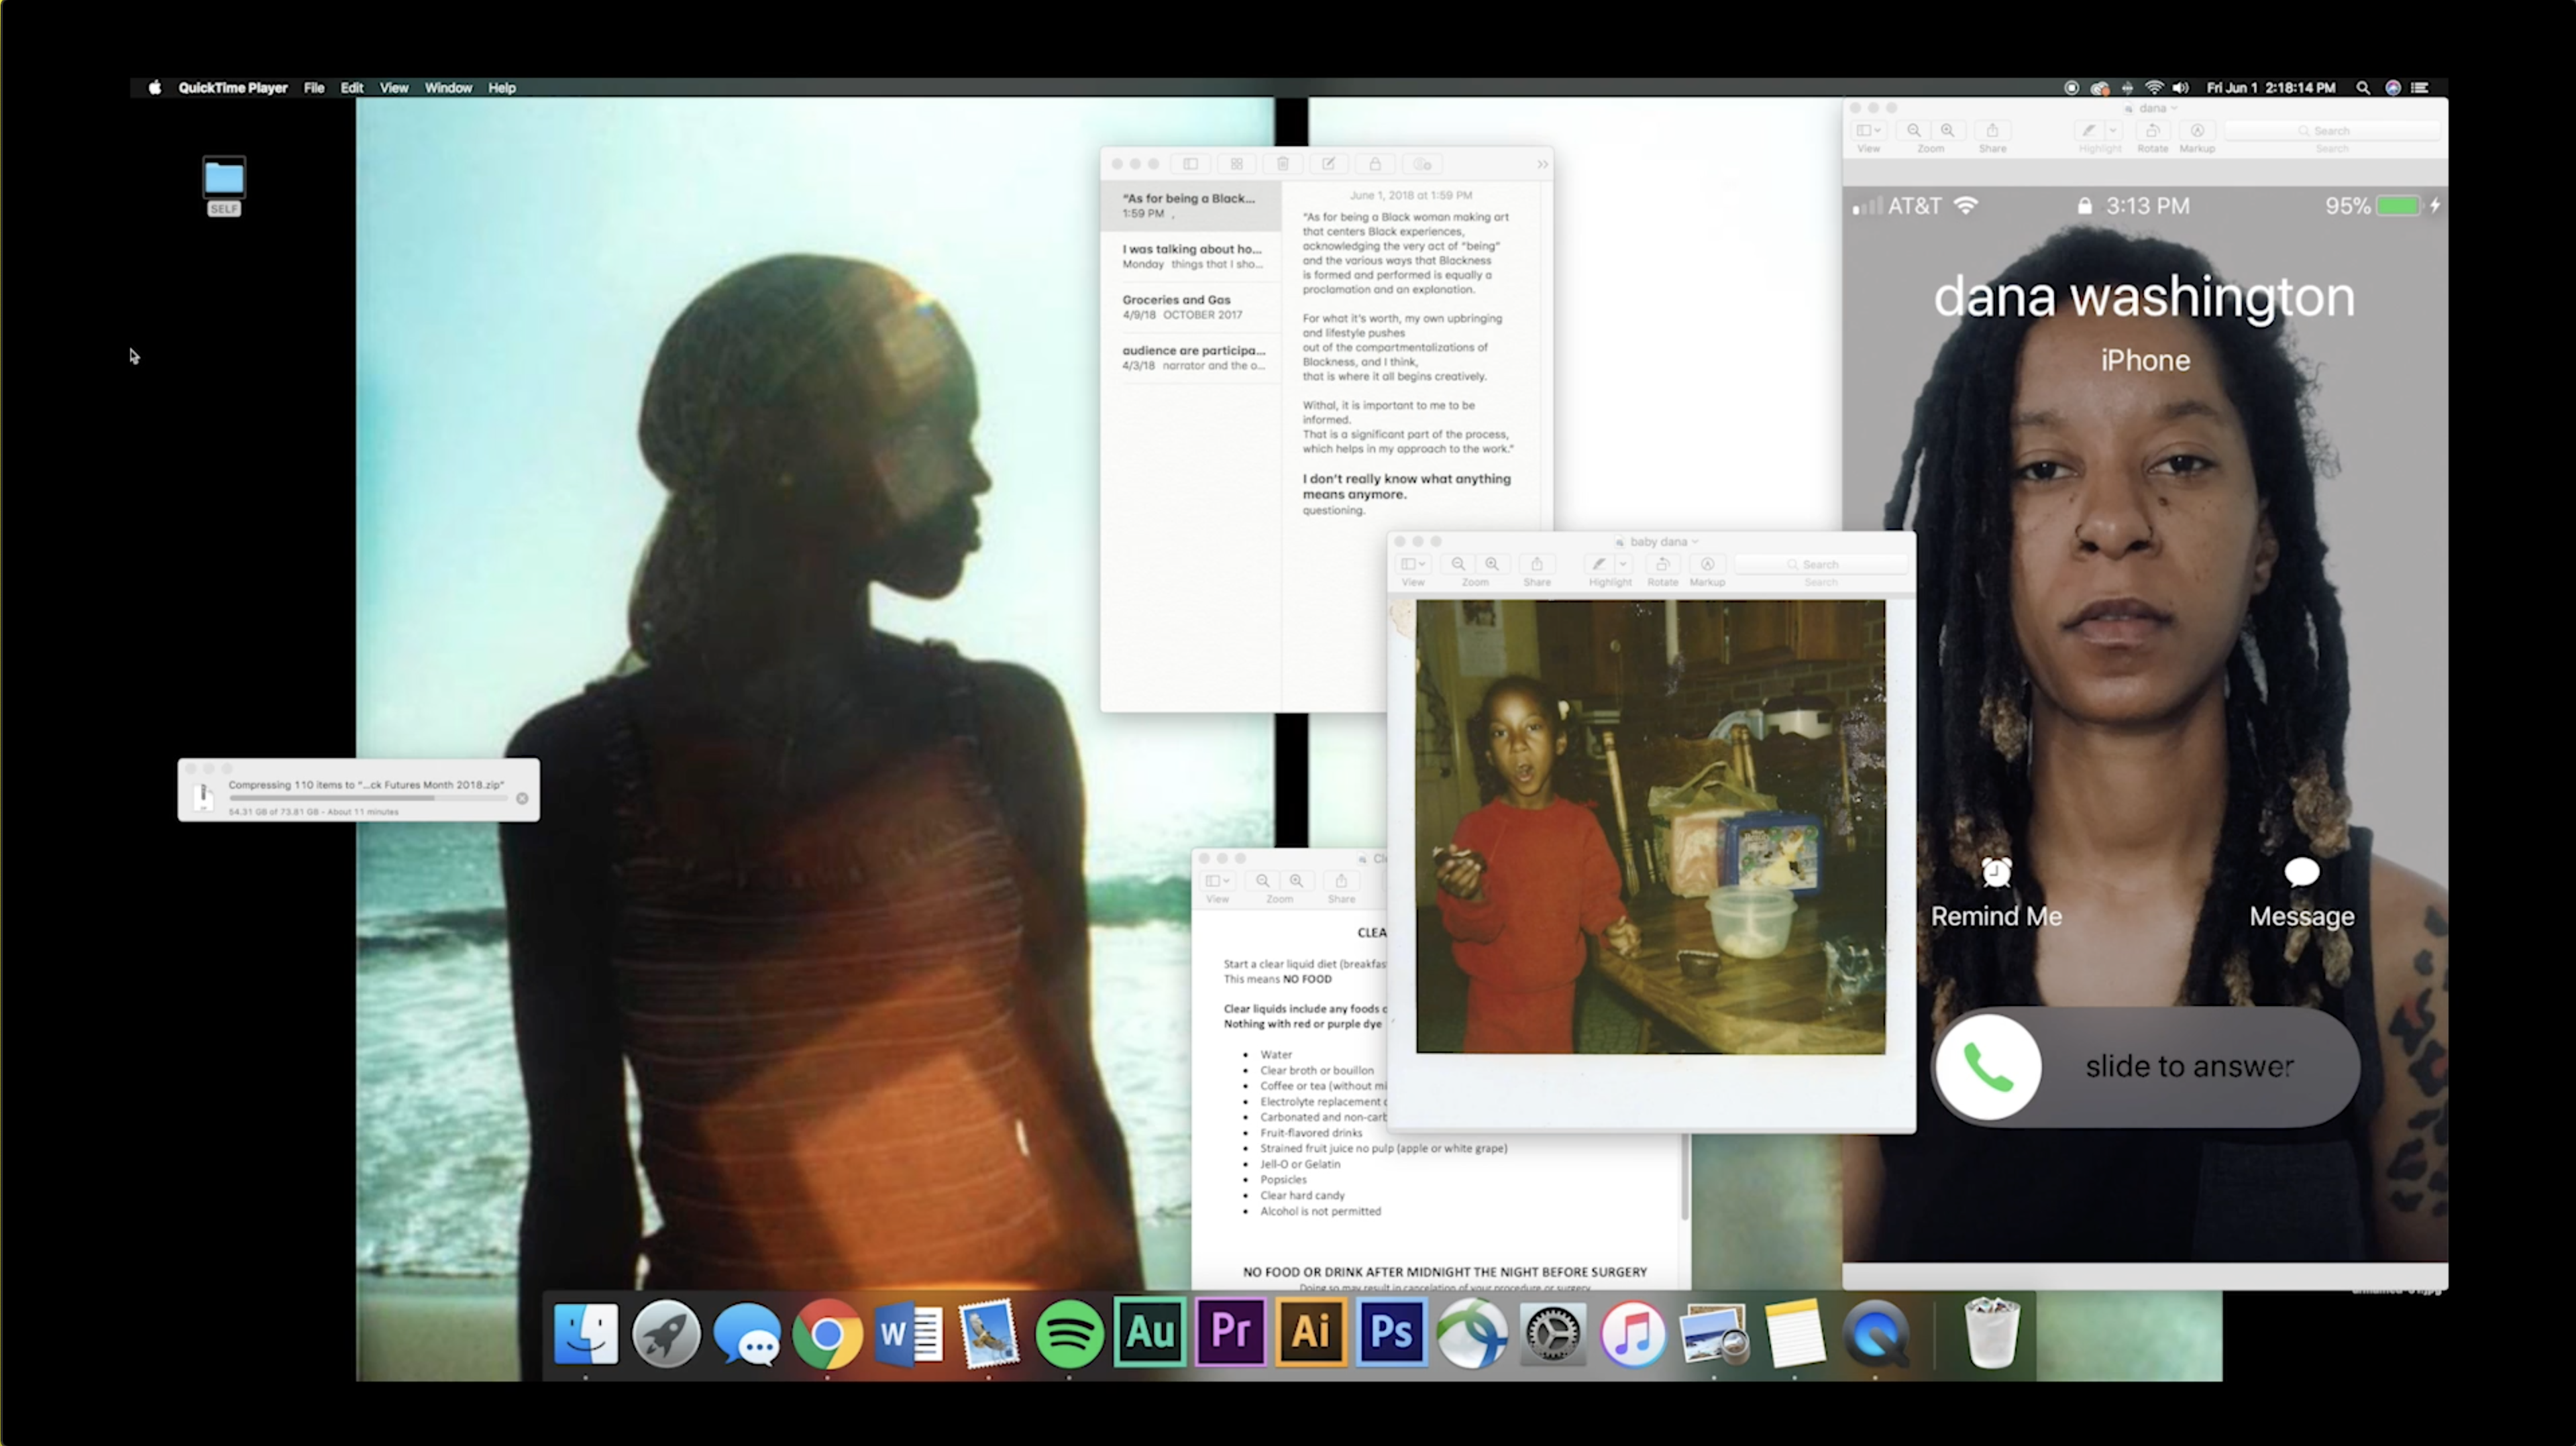Share the baby dana photo

point(1537,564)
